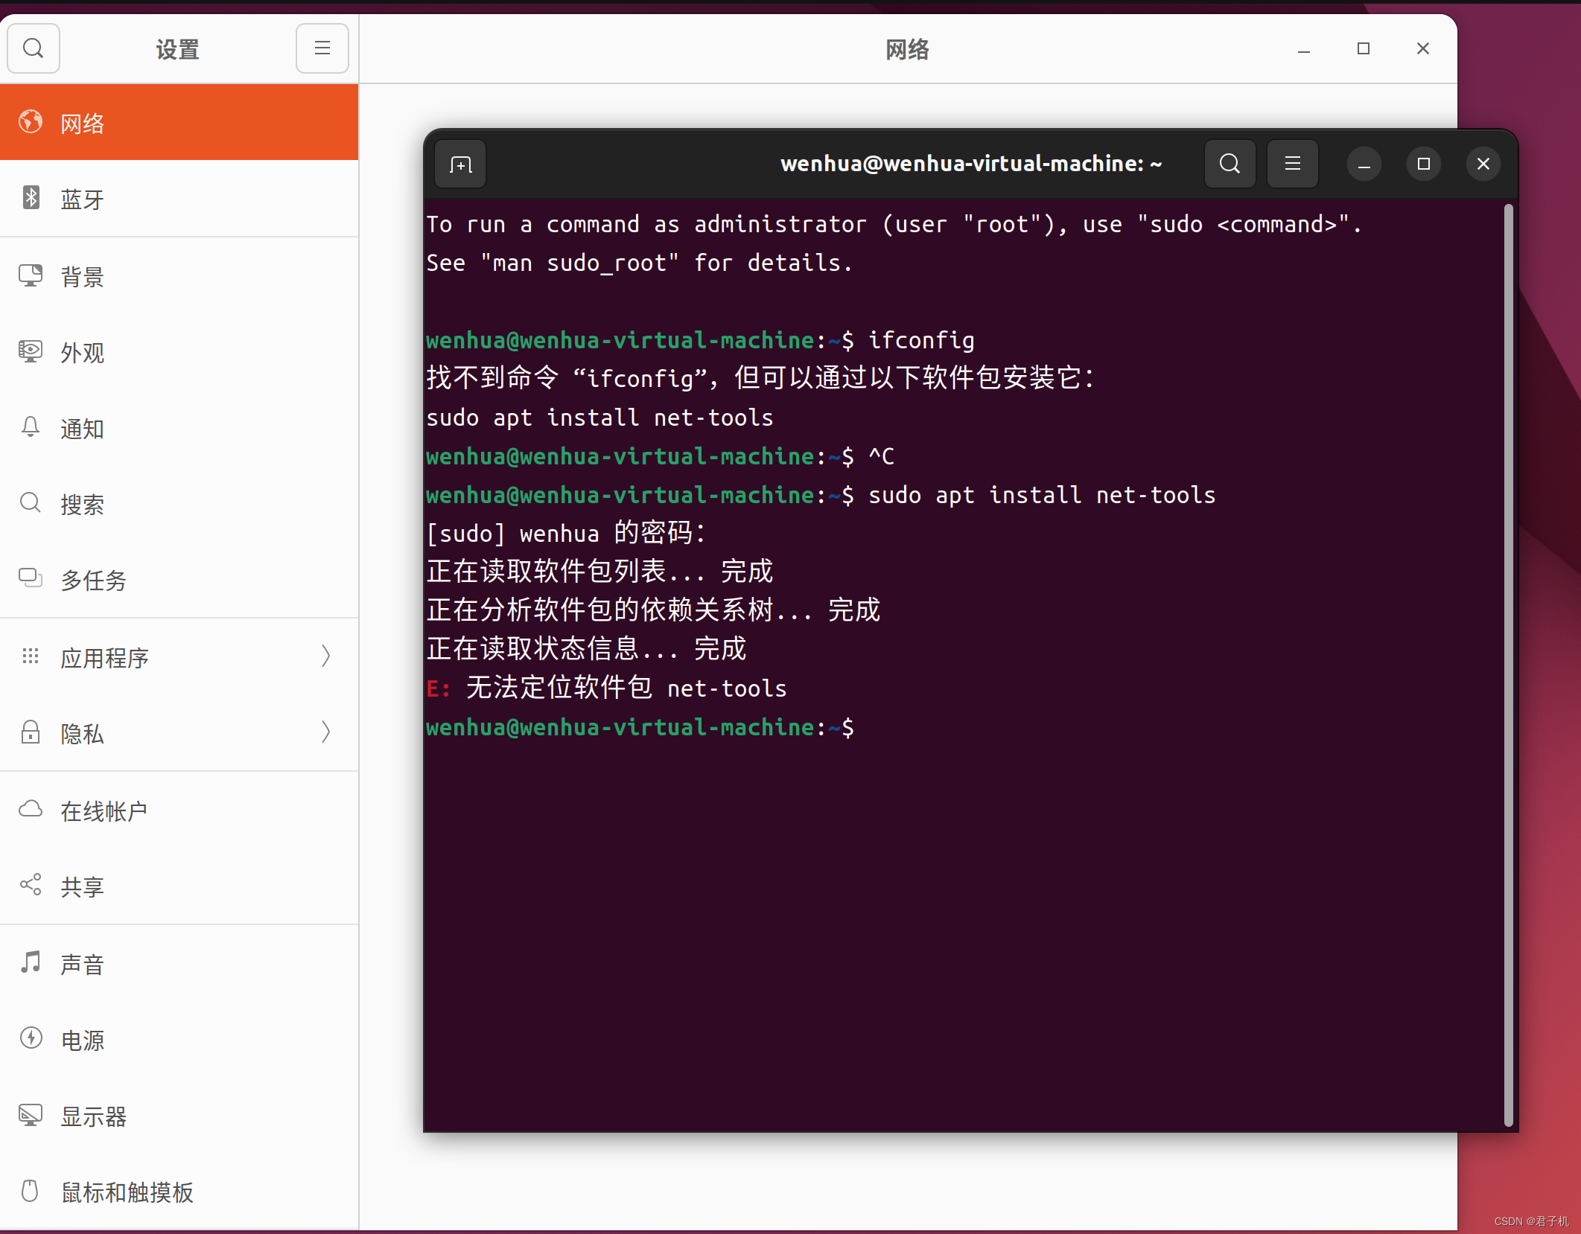Open the 背景 settings panel

[x=82, y=277]
